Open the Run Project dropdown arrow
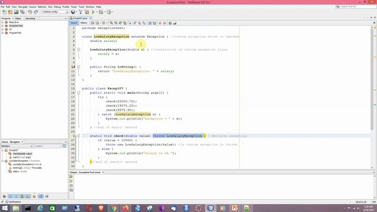Viewport: 377px width, 212px height. 97,12
